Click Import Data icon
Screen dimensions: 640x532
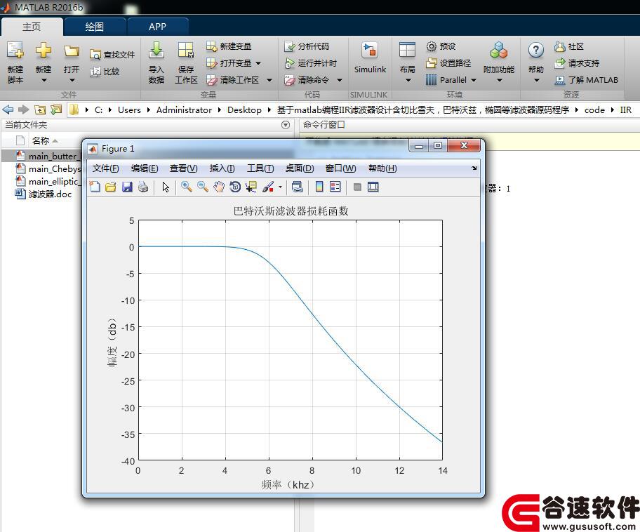pyautogui.click(x=156, y=51)
